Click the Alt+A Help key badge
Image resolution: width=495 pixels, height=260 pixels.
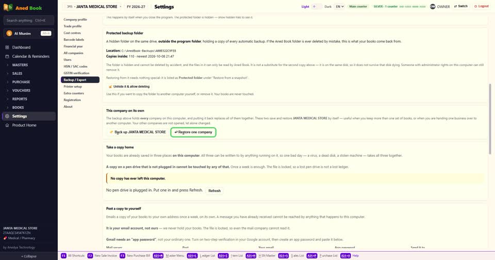pyautogui.click(x=345, y=255)
